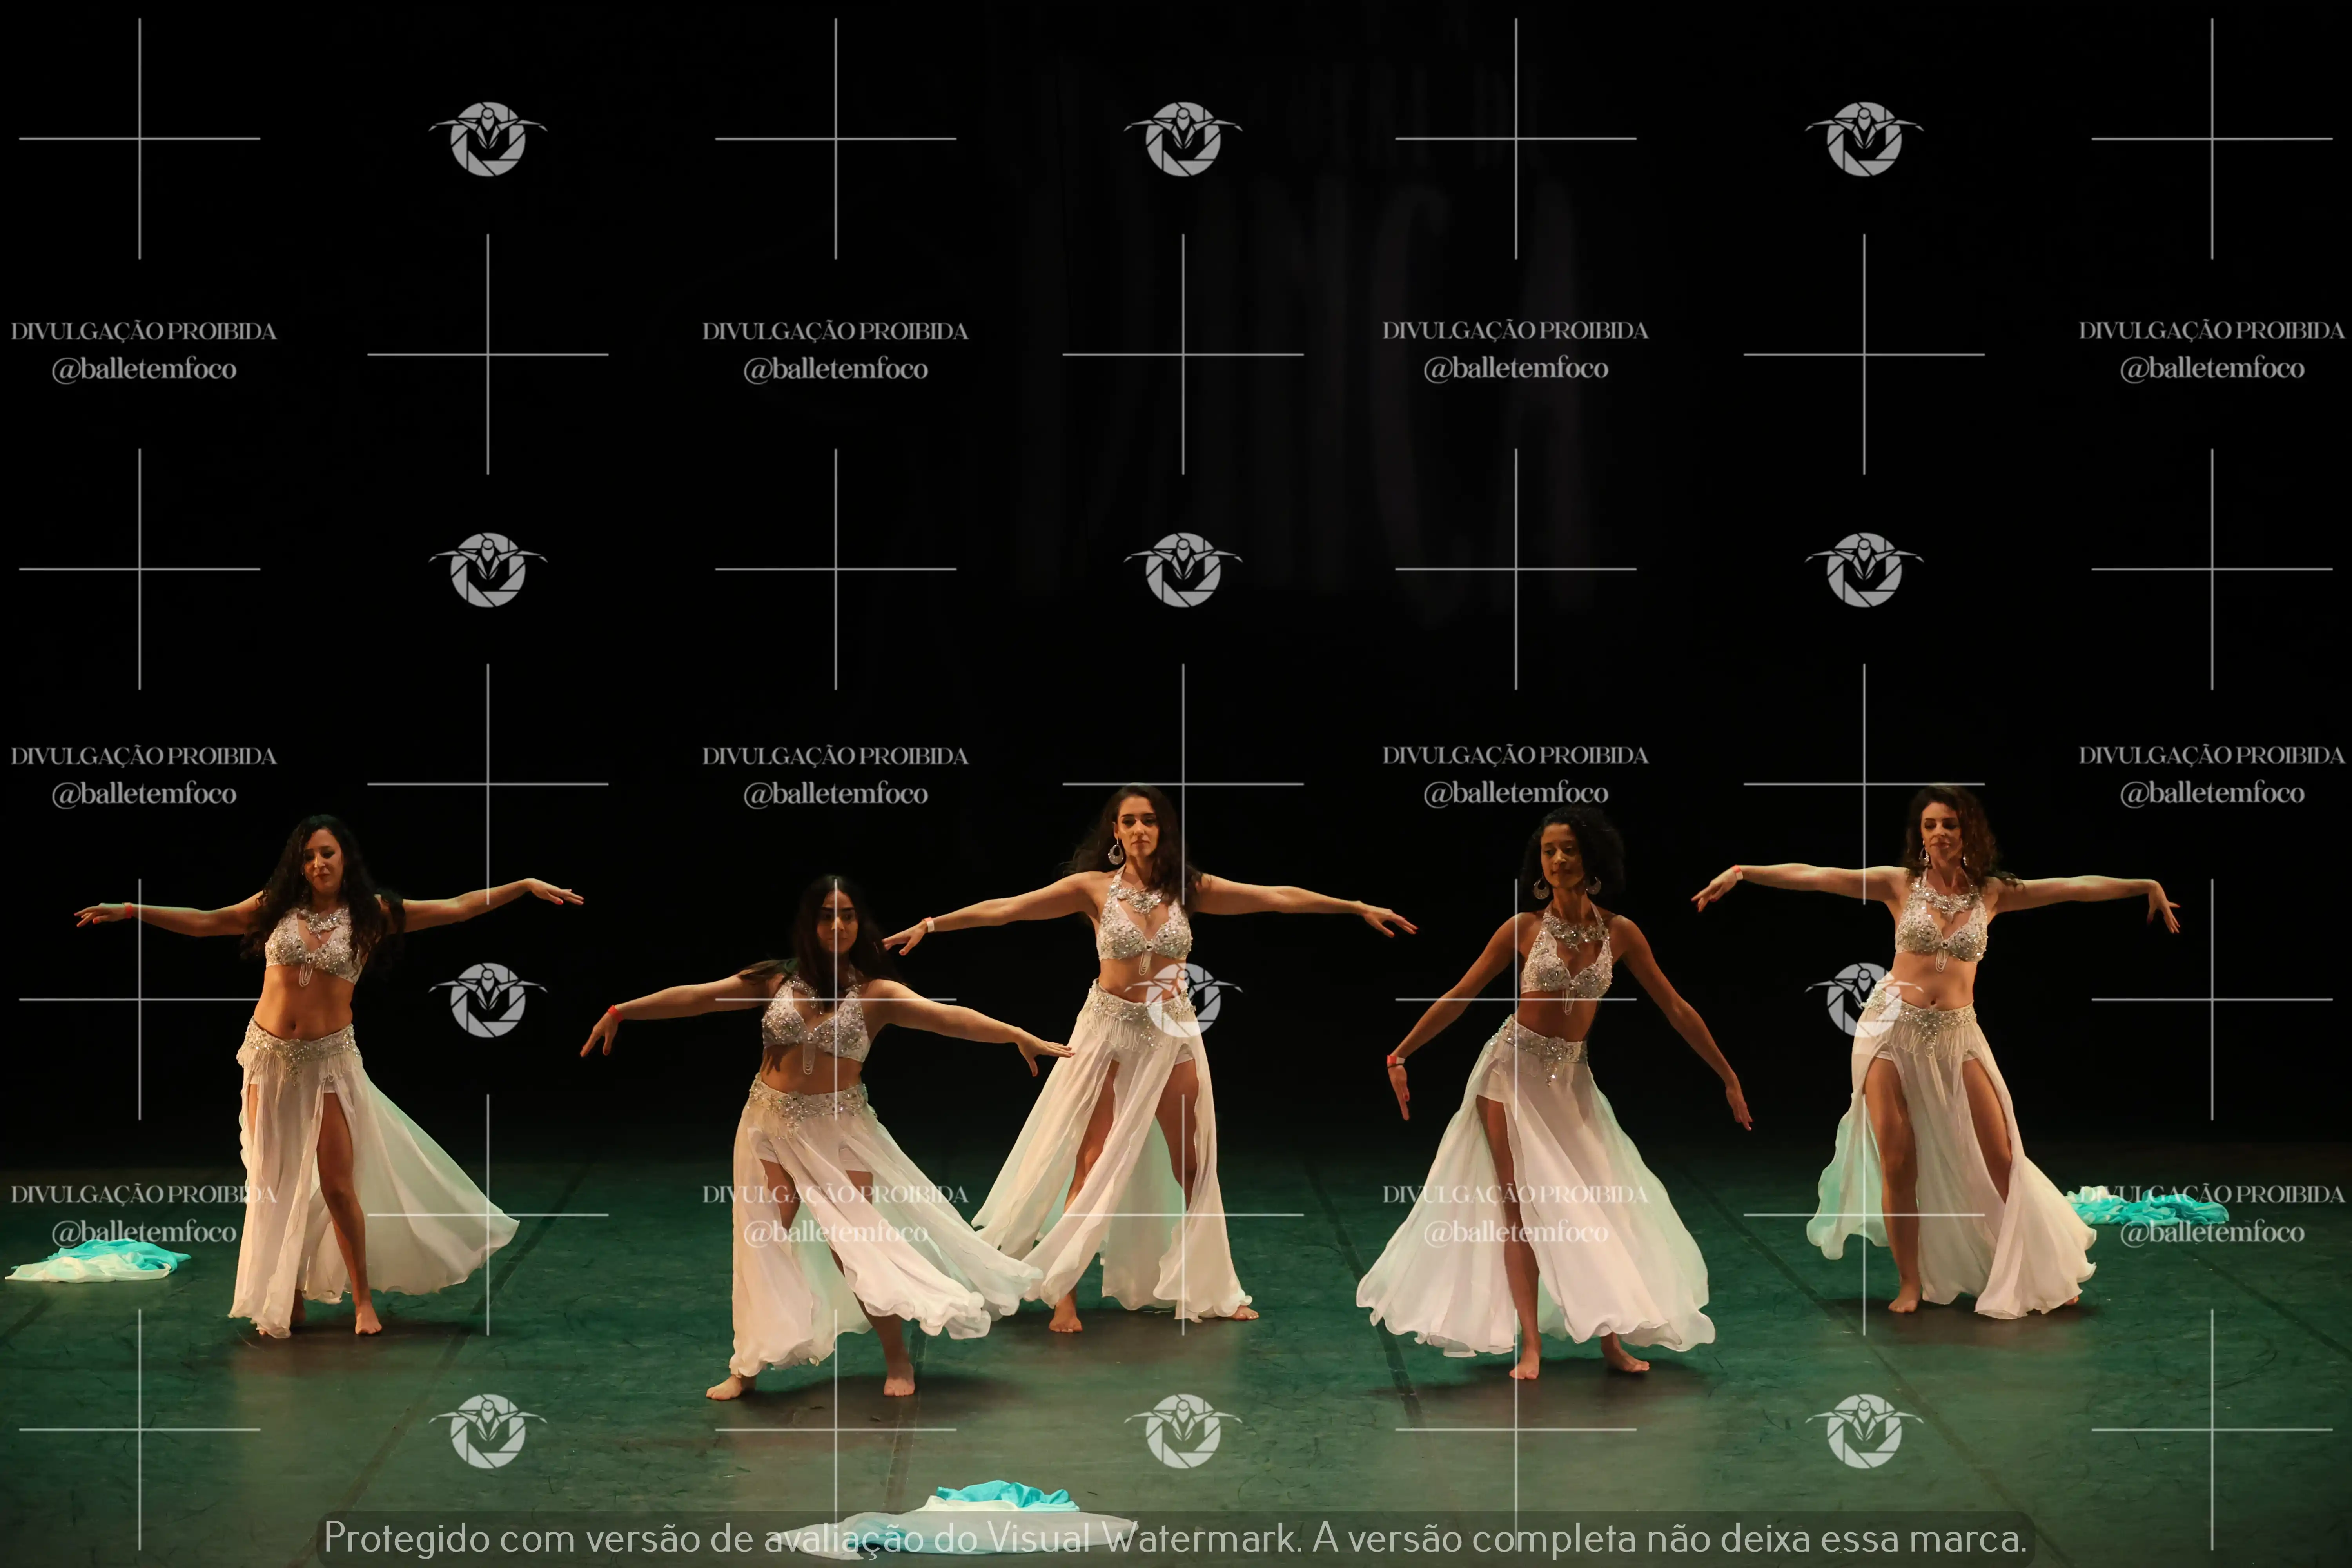
Task: Click the top-right camera lotus watermark logo
Action: point(1863,139)
